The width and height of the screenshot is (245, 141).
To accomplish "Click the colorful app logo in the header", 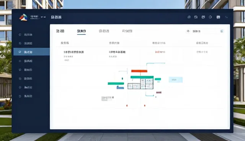I will pos(23,17).
